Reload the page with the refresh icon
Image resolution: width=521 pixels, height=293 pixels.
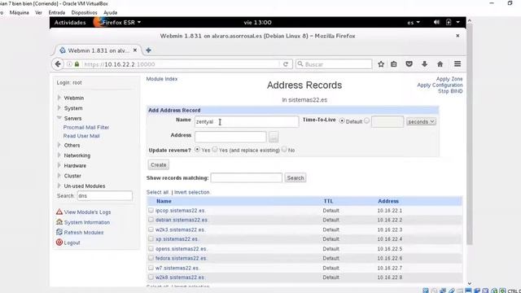(x=286, y=64)
